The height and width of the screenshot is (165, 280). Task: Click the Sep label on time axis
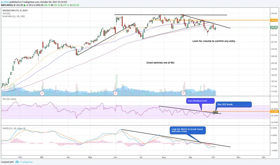pos(190,157)
